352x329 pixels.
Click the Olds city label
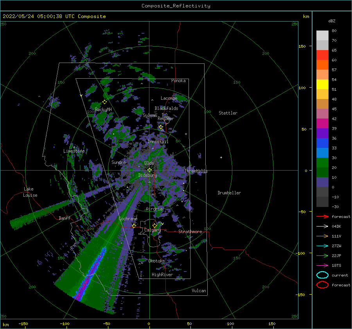click(x=149, y=163)
